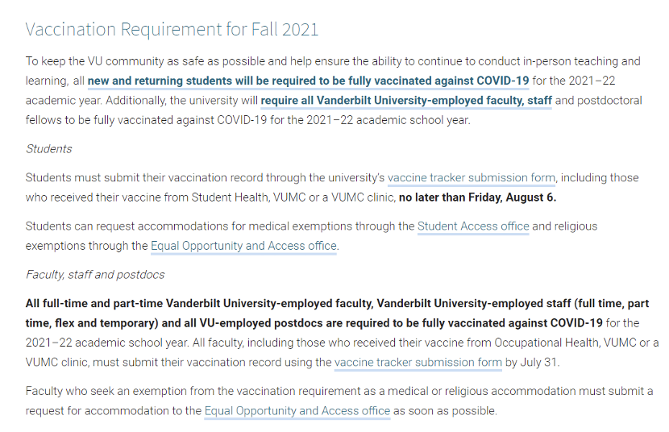Open the new and returning students vaccination link

[308, 81]
